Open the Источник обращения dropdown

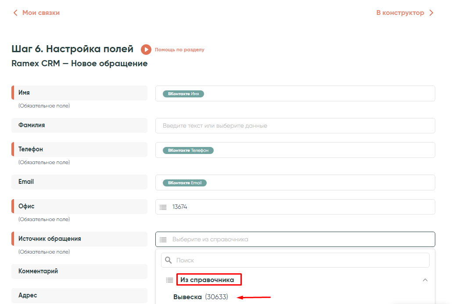point(295,240)
